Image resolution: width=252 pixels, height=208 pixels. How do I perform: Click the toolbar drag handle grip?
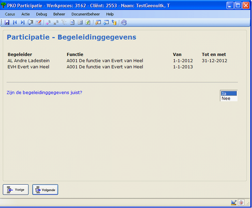pos(2,23)
